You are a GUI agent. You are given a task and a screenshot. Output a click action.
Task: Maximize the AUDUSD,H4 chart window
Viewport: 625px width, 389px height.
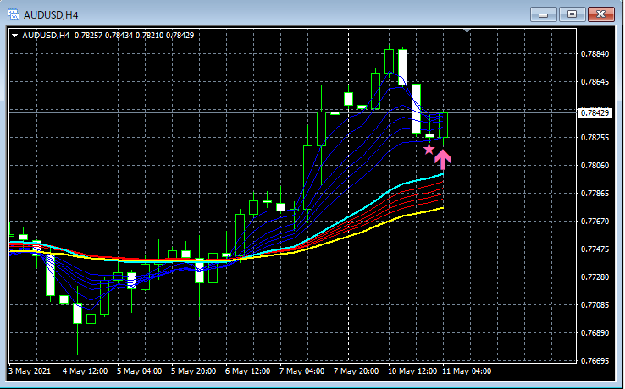point(572,14)
